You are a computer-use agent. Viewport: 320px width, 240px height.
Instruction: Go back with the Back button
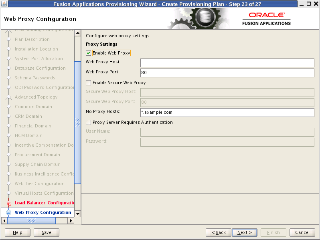[x=219, y=232]
